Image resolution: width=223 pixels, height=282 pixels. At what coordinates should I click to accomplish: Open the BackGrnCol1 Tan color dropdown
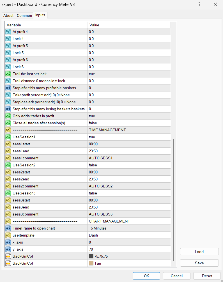pyautogui.click(x=129, y=263)
